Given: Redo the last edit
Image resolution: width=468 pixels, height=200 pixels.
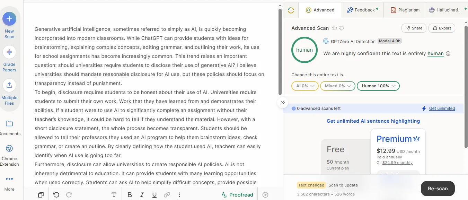Looking at the screenshot, I should point(69,195).
